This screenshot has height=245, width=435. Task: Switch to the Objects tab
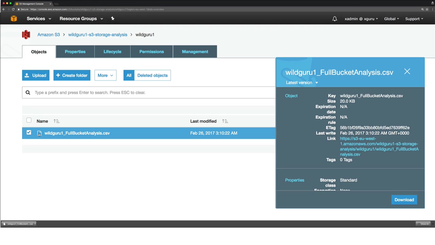point(39,52)
